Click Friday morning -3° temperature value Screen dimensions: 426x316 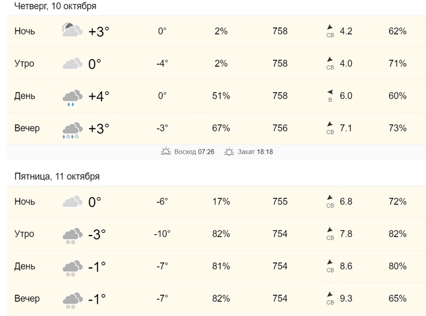coord(97,234)
